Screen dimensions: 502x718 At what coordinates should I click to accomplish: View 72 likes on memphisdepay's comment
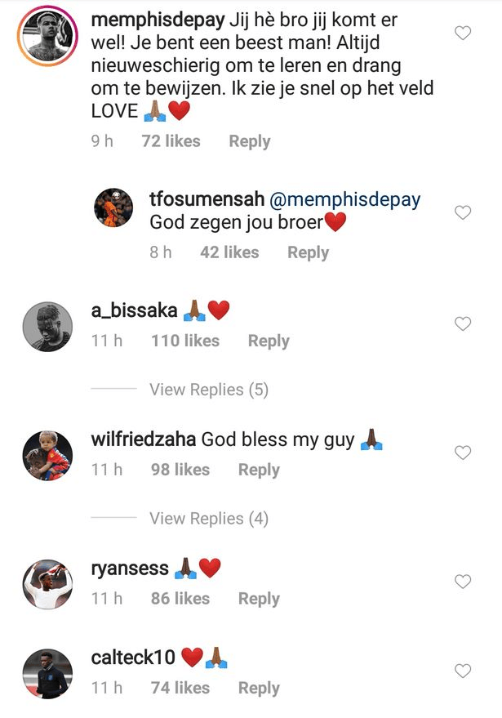coord(171,141)
